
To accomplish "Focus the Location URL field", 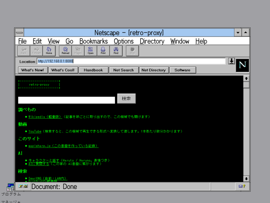I will coord(131,61).
